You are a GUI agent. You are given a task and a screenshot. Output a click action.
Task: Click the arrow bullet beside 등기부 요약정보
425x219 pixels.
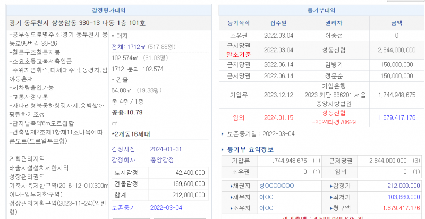pyautogui.click(x=223, y=149)
